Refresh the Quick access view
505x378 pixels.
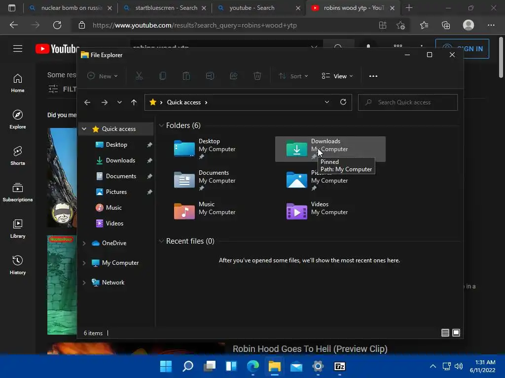pyautogui.click(x=343, y=102)
